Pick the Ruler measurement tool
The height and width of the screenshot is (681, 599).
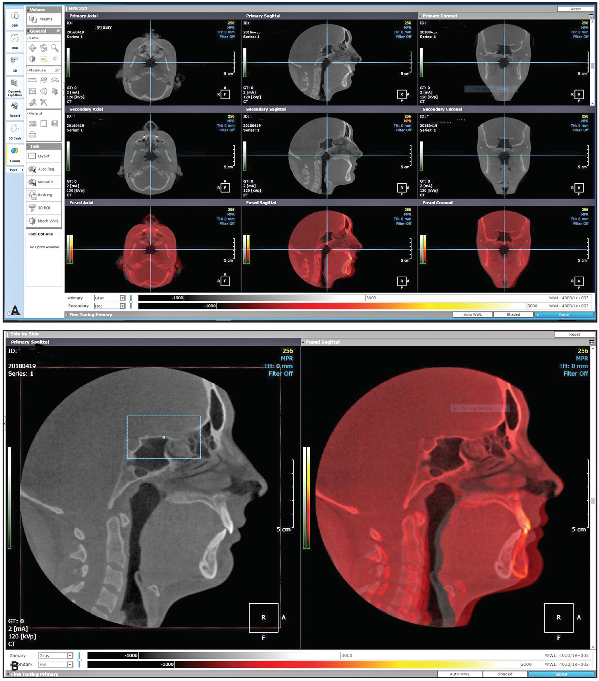click(x=32, y=80)
